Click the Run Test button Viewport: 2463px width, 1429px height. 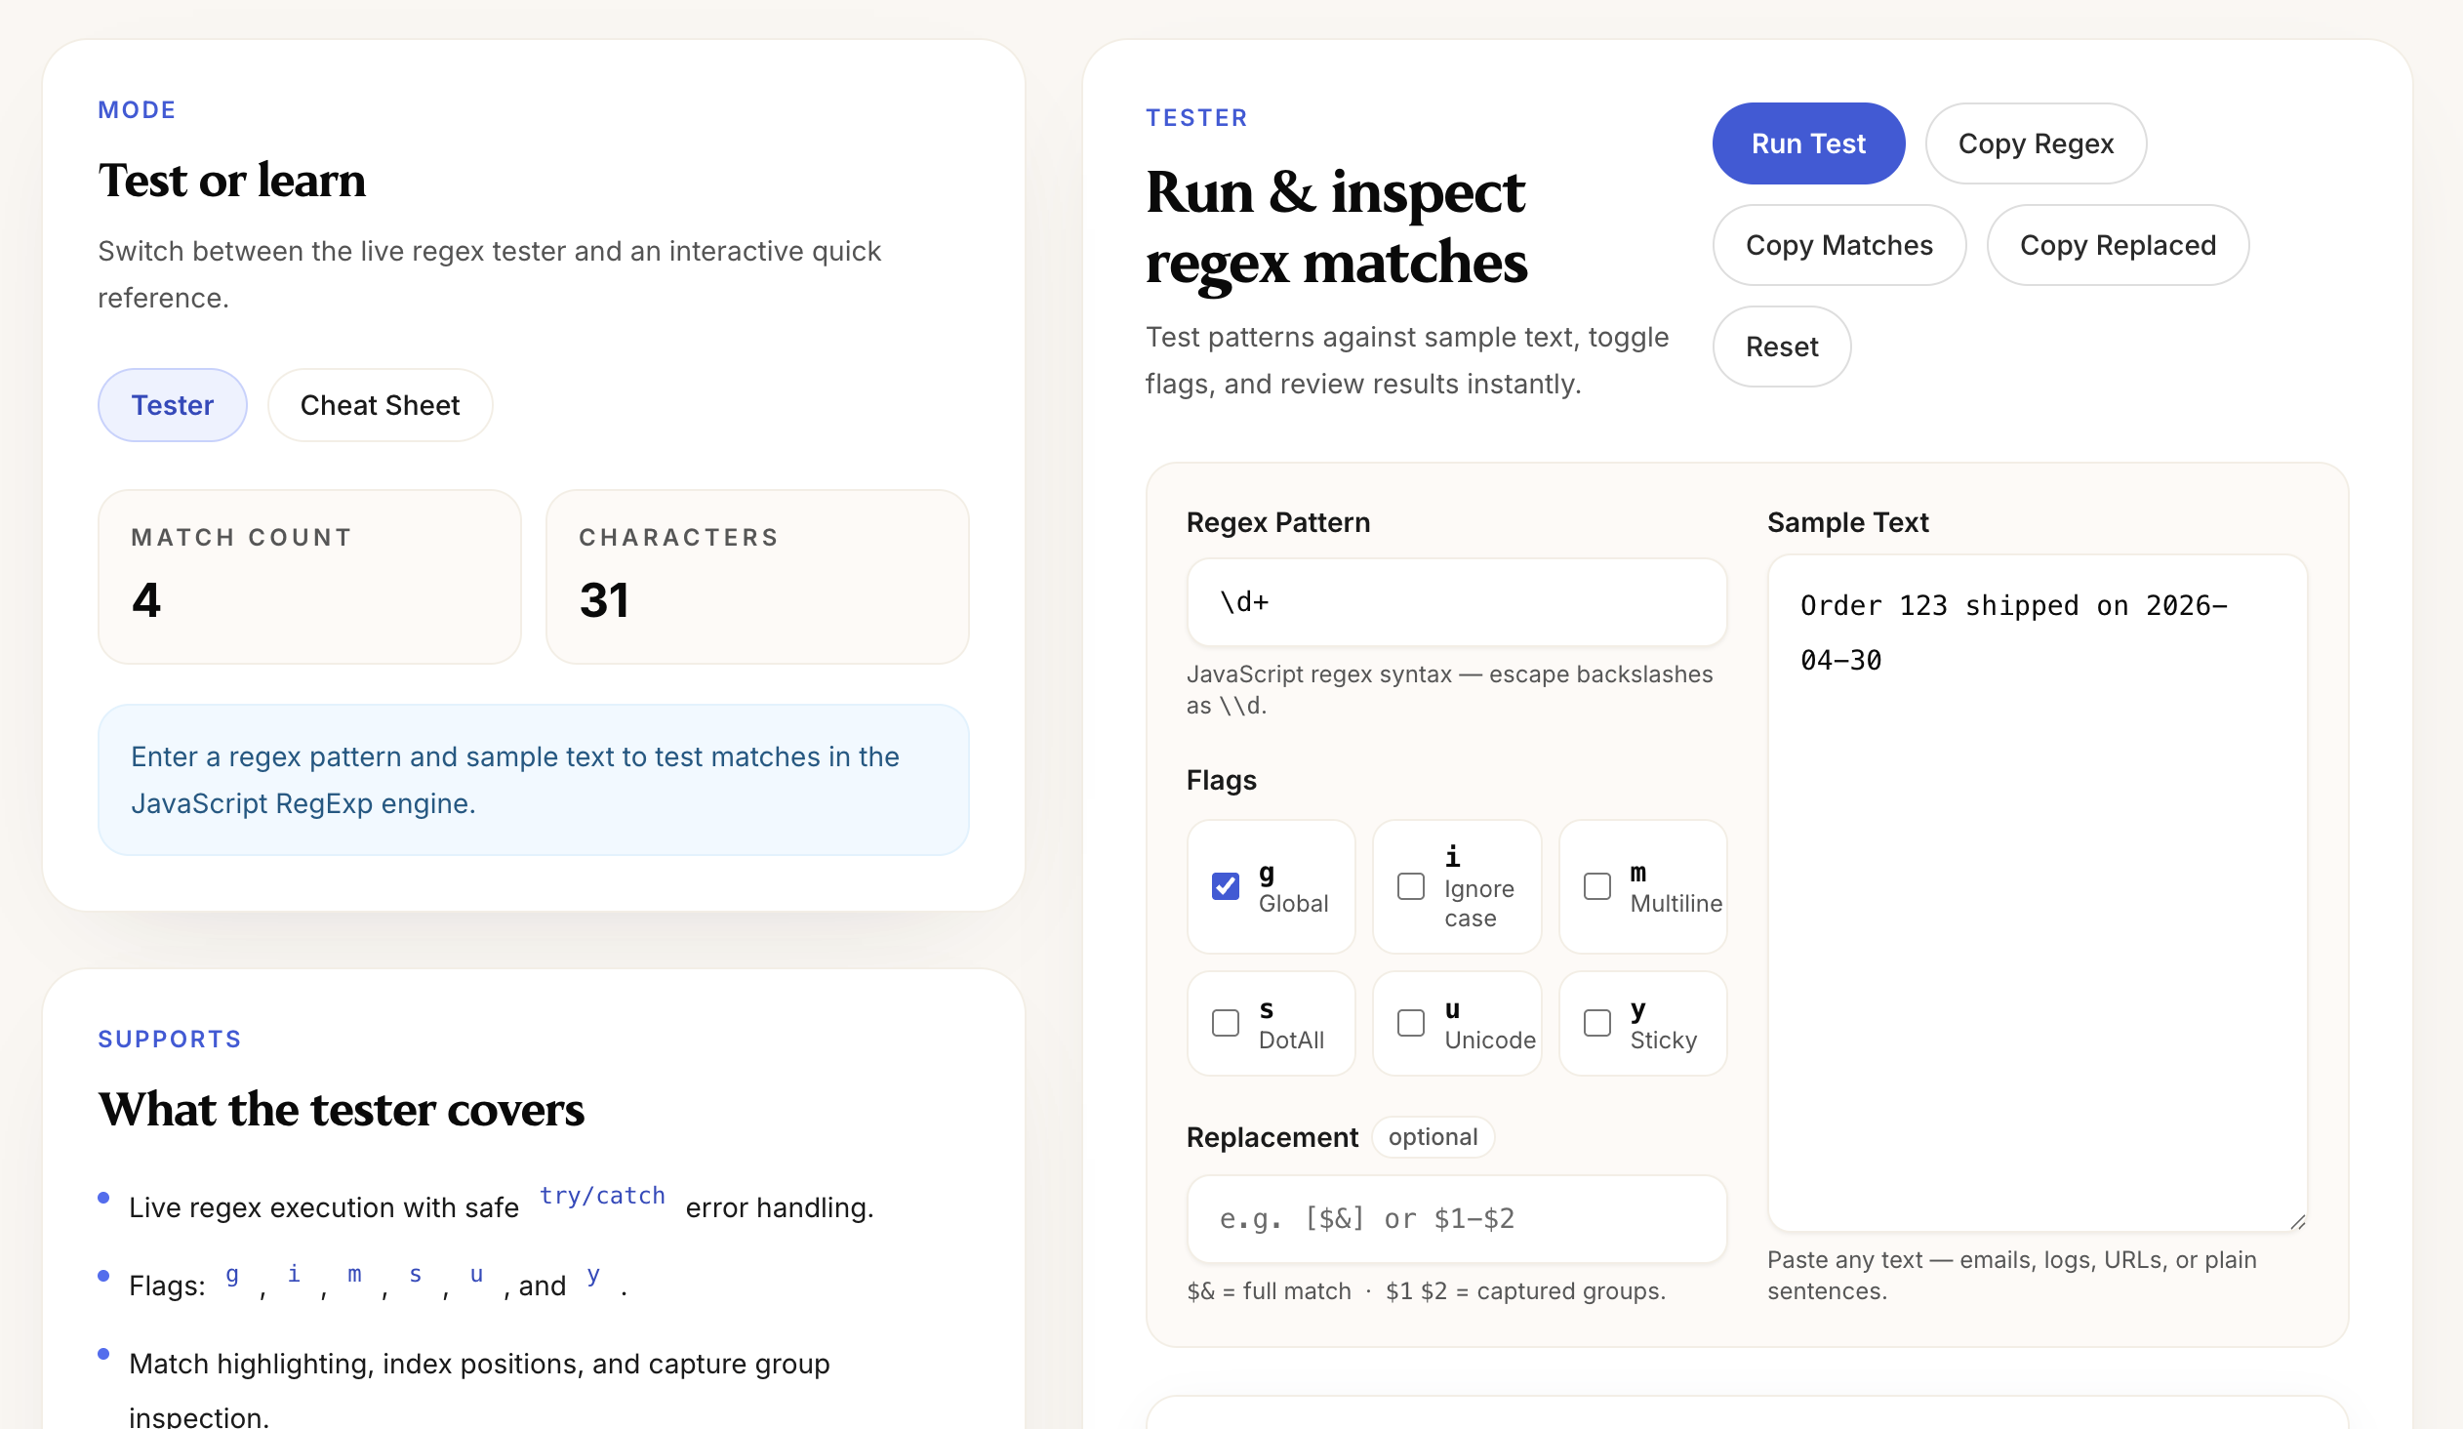[x=1808, y=143]
